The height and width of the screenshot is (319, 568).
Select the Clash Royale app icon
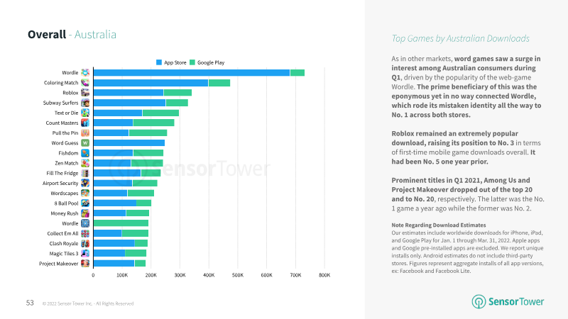(x=85, y=243)
